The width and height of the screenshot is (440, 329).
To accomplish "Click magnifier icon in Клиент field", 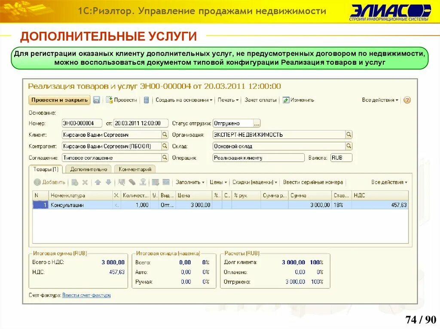I will (165, 135).
